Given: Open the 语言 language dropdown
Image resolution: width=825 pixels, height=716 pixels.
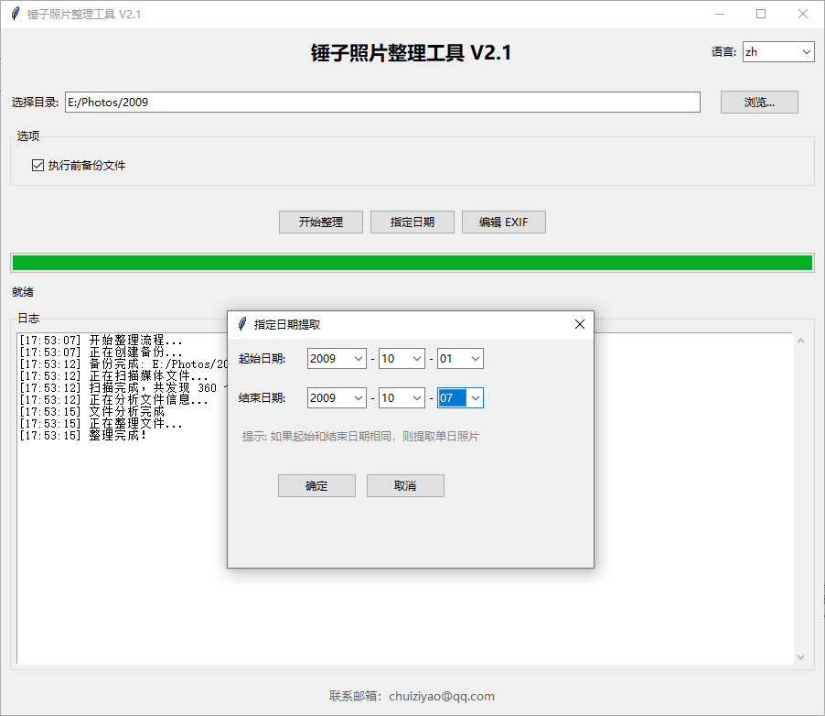Looking at the screenshot, I should click(806, 52).
